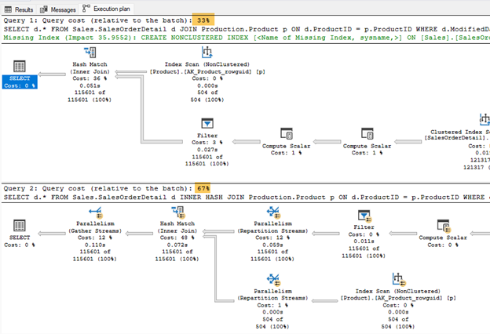
Task: Click the Clustered Index Scan icon
Action: click(x=485, y=119)
